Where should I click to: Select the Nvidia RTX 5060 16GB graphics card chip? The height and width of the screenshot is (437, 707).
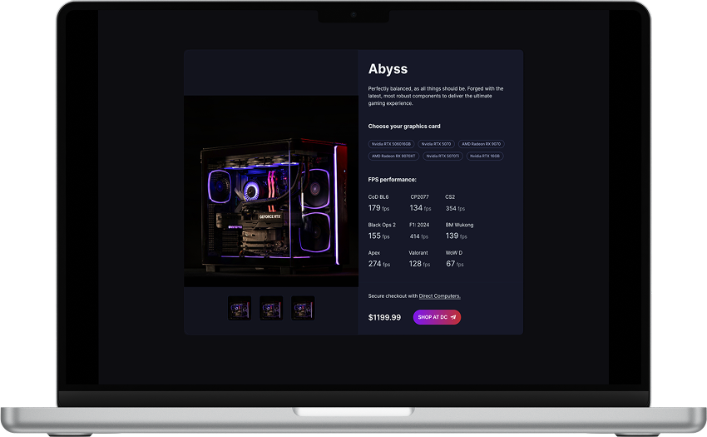click(391, 144)
